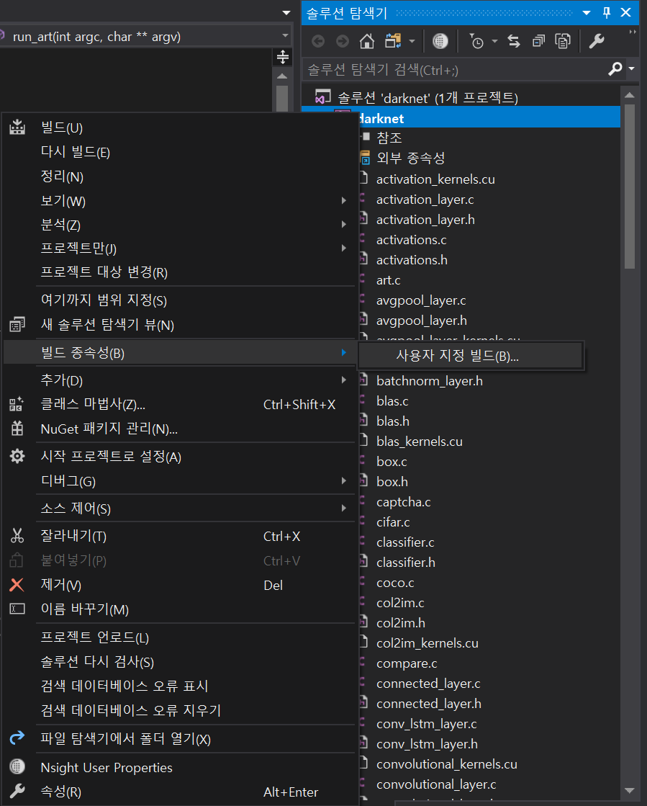The width and height of the screenshot is (647, 806).
Task: Choose 파일 탐색기에서 폴더 열기(X)
Action: (x=180, y=739)
